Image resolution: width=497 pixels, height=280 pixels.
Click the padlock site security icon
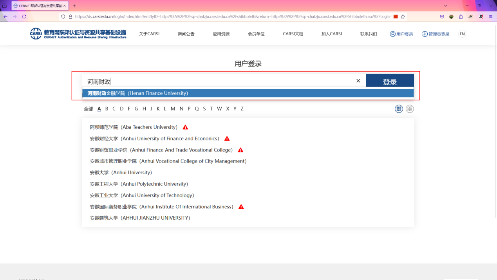coord(70,16)
